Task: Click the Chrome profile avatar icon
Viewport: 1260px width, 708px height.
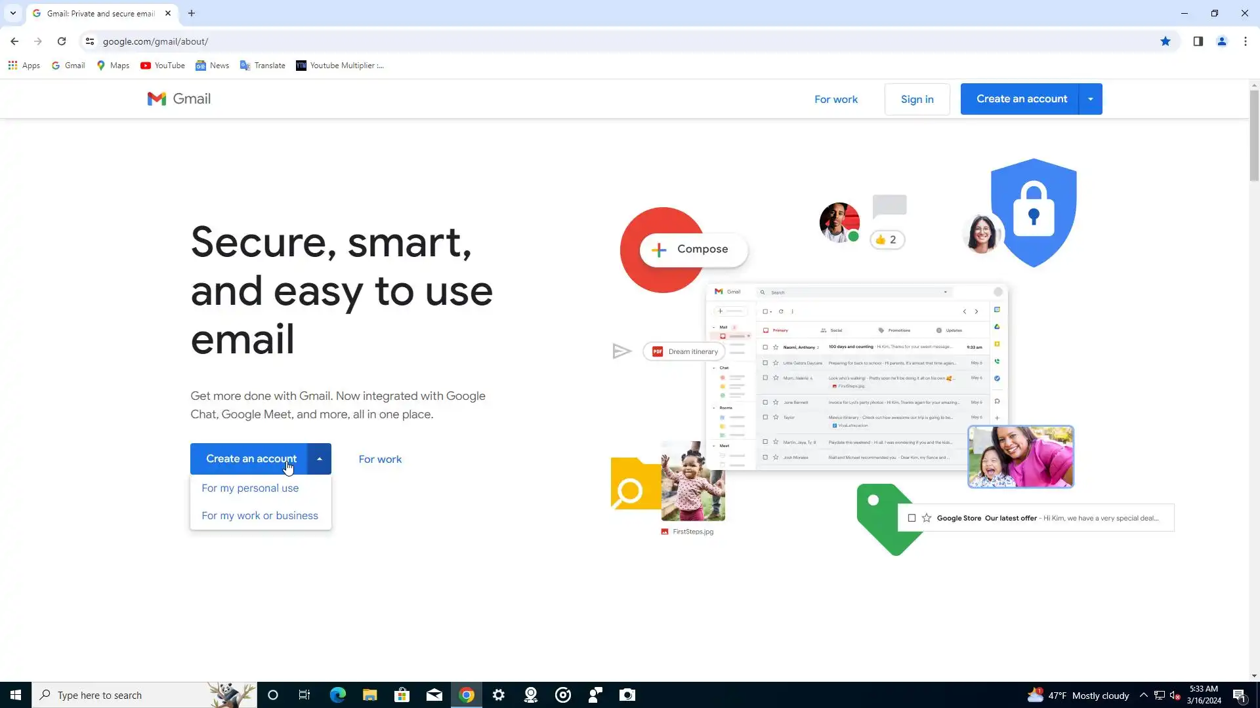Action: 1221,41
